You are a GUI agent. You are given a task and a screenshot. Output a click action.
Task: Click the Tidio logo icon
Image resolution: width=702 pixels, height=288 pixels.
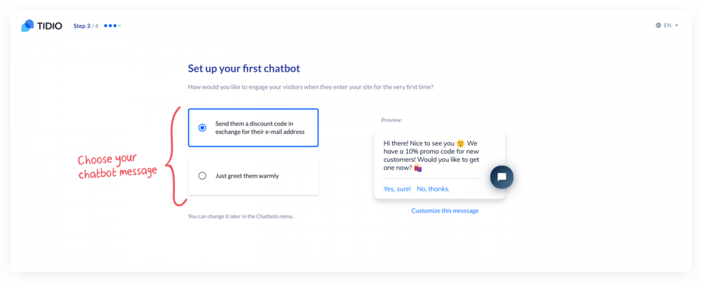(27, 26)
